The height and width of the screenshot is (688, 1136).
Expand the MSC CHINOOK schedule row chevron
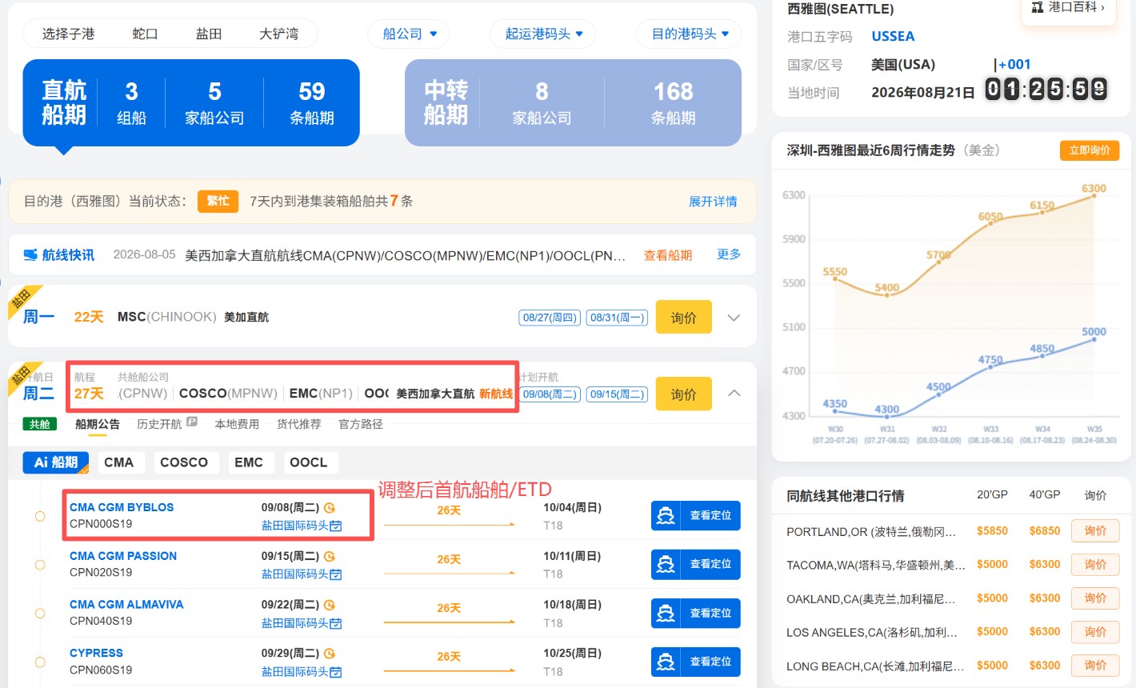(x=734, y=318)
